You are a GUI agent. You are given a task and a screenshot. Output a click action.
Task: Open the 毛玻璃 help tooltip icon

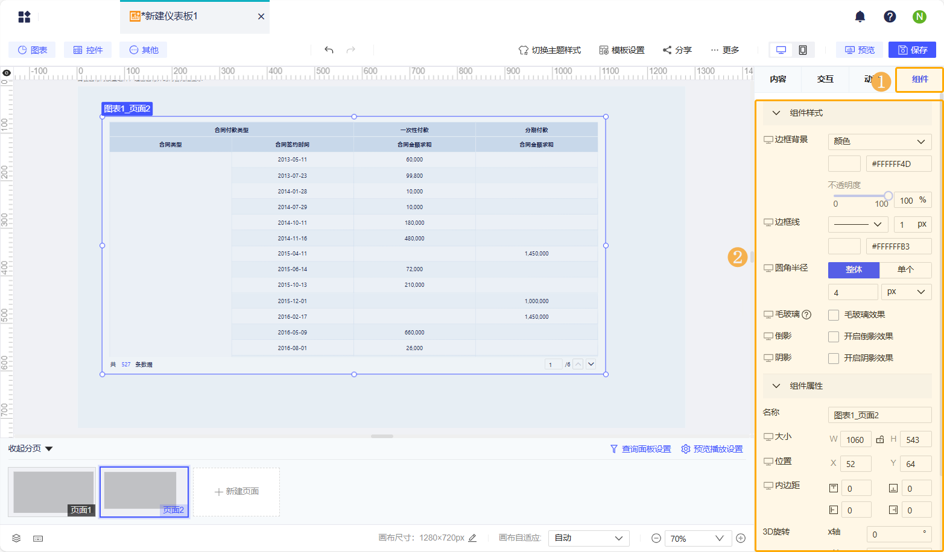[x=806, y=315]
